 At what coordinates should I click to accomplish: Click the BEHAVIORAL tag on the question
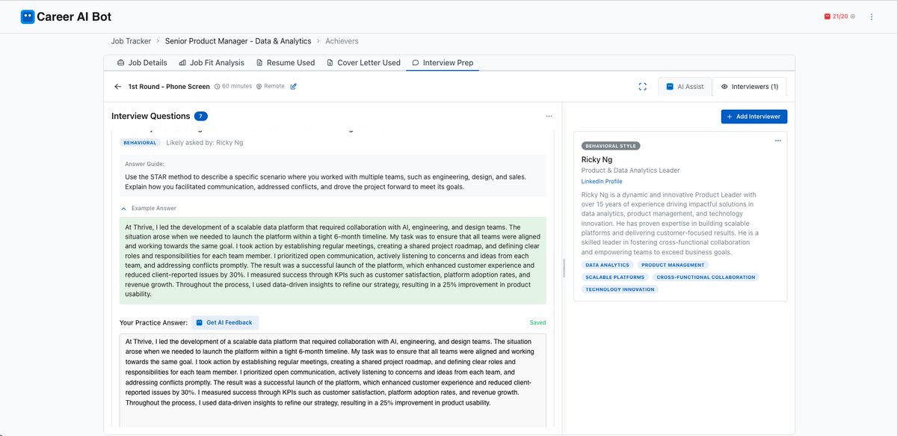coord(140,142)
